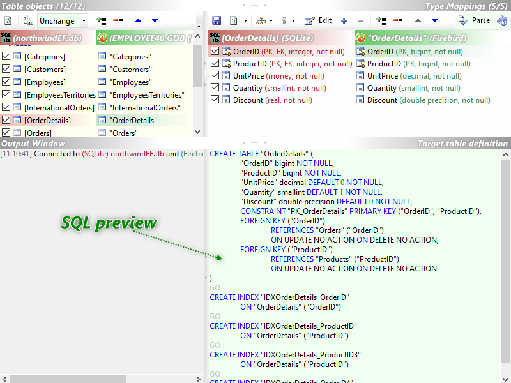Viewport: 511px width, 383px height.
Task: Click Firebird icon beside "OrderDetails" header
Action: pyautogui.click(x=360, y=38)
